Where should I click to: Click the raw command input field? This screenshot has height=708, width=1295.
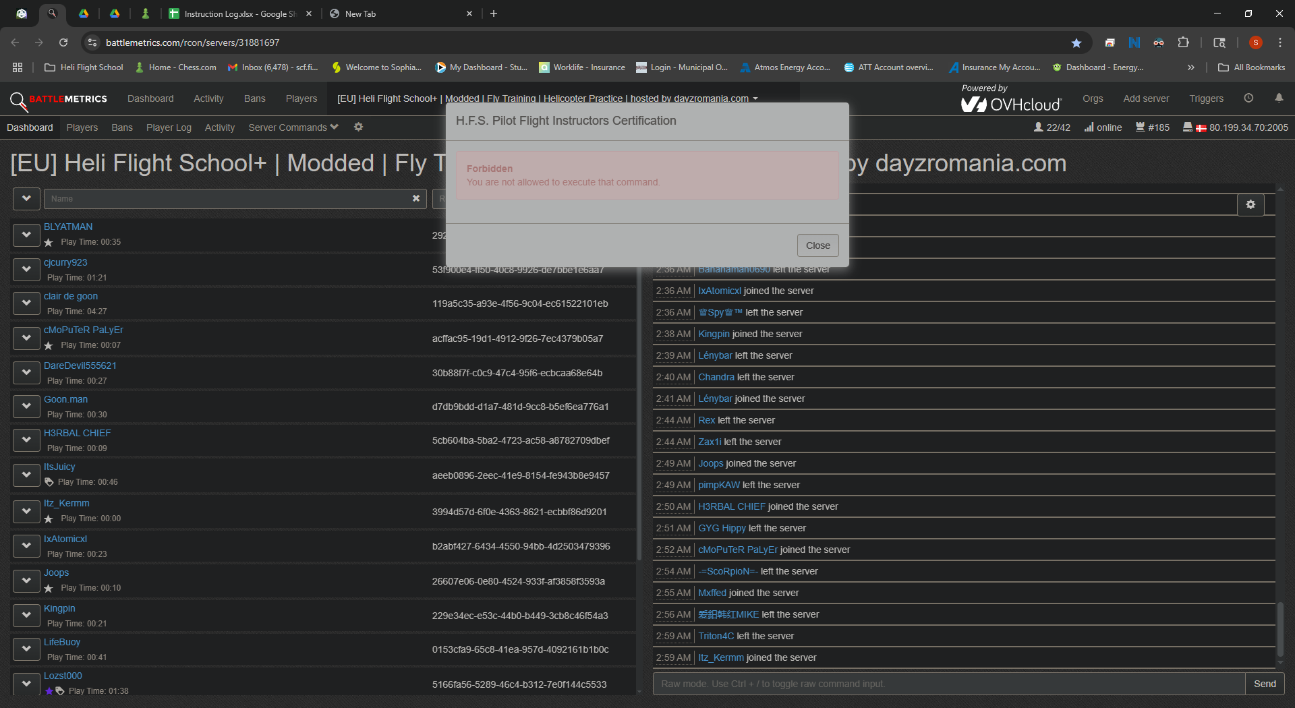[x=948, y=684]
